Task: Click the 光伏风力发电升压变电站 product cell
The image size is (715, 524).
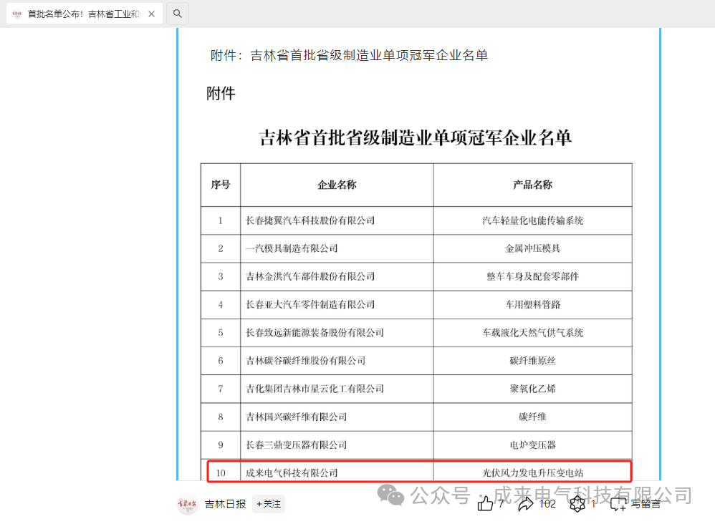Action: [532, 472]
